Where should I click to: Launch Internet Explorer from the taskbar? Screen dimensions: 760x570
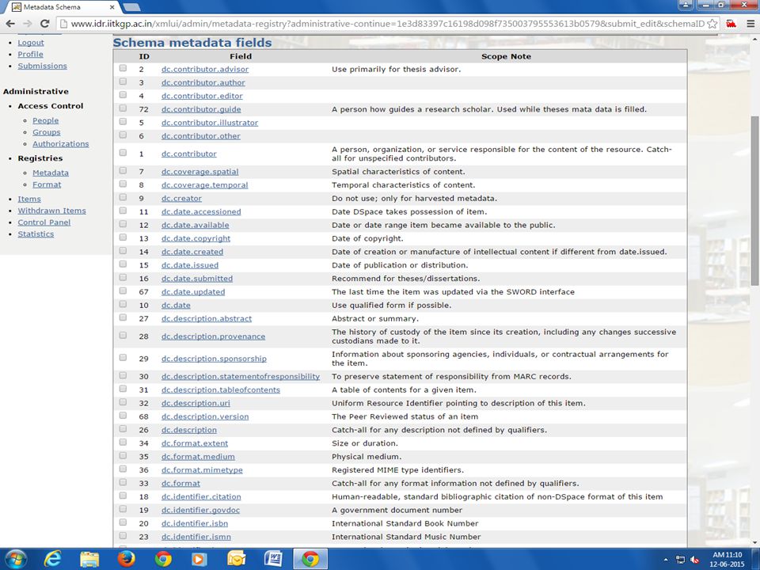(52, 560)
